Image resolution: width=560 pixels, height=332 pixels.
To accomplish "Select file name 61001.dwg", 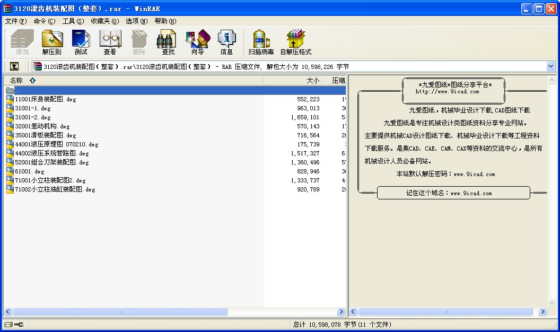I will (x=30, y=171).
